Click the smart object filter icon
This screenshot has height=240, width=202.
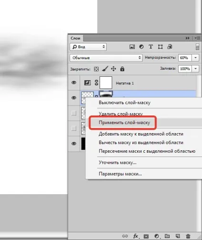[x=170, y=47]
